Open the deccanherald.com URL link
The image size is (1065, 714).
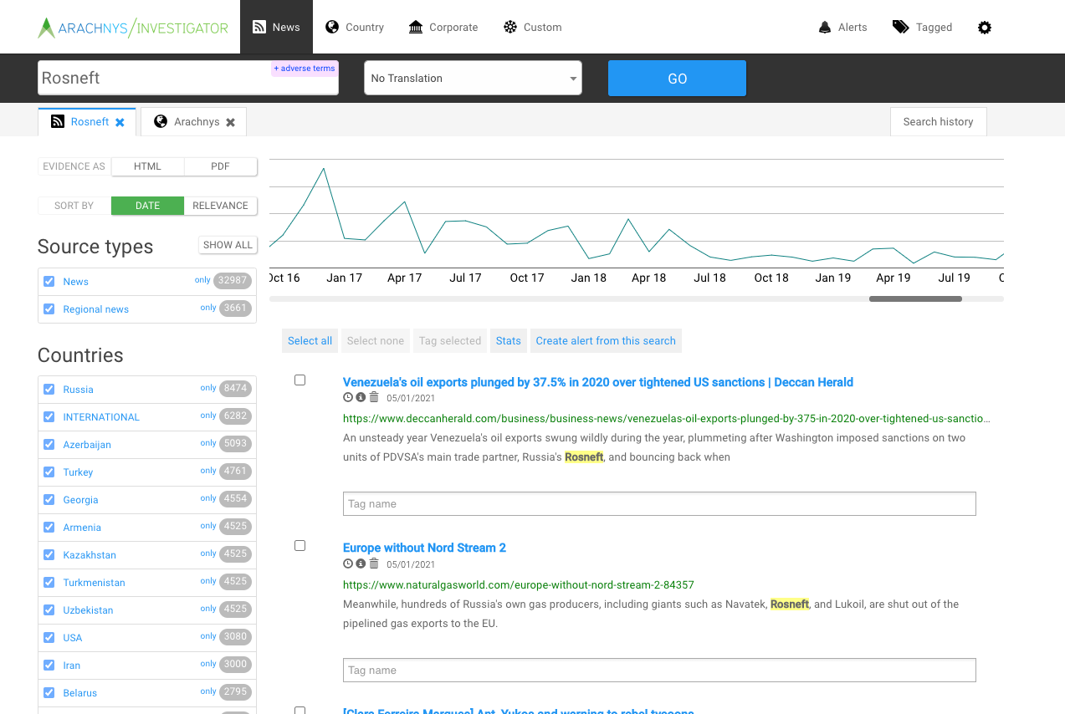coord(666,418)
